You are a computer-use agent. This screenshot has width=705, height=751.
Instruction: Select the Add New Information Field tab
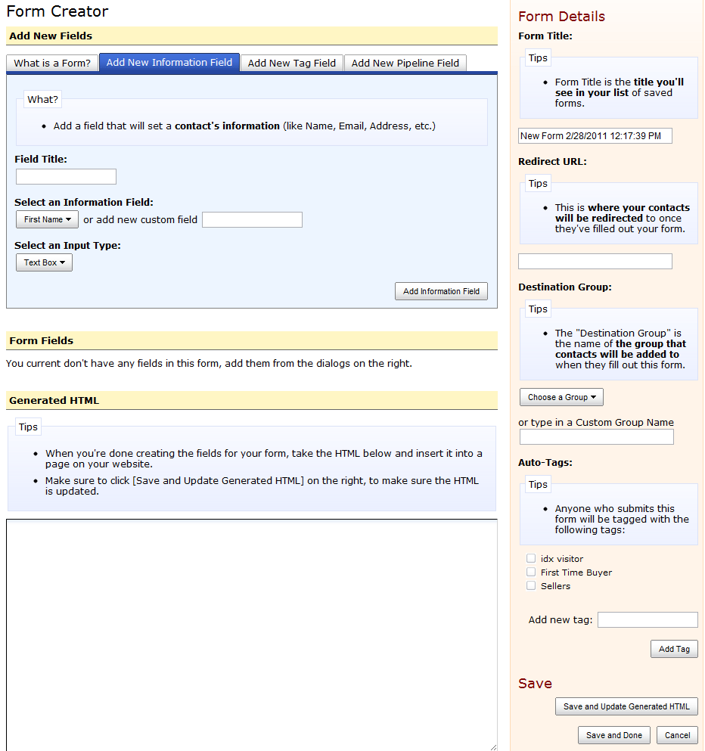pyautogui.click(x=169, y=63)
